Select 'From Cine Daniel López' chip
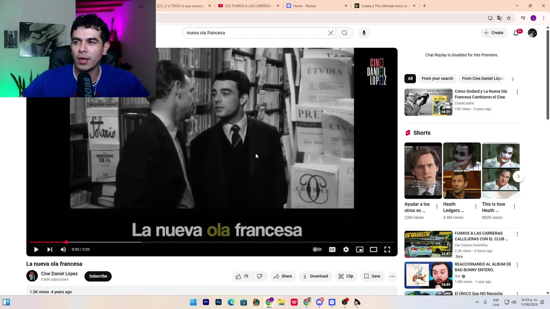Viewport: 550px width, 309px height. click(483, 79)
